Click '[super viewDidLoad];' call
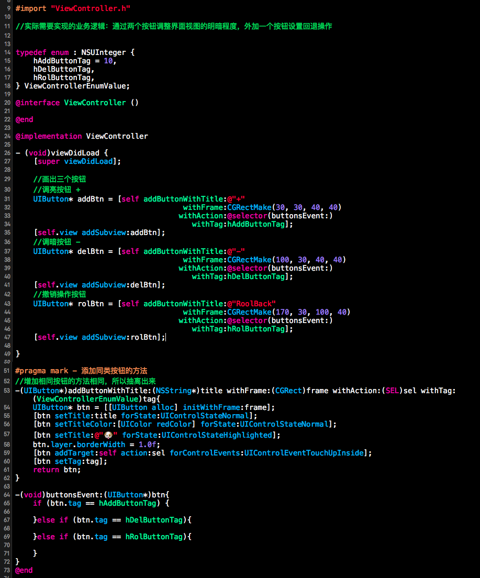The width and height of the screenshot is (480, 578). (77, 161)
